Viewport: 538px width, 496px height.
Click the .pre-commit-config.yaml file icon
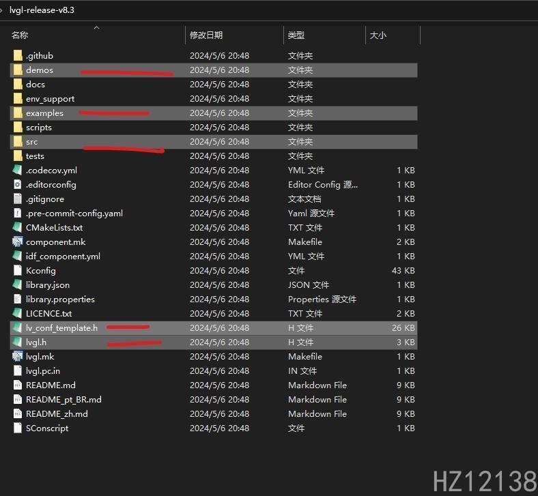18,214
